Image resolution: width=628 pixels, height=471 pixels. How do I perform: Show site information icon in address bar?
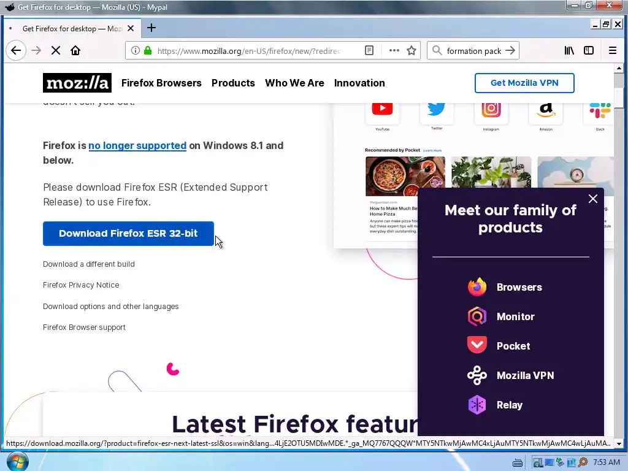point(136,50)
